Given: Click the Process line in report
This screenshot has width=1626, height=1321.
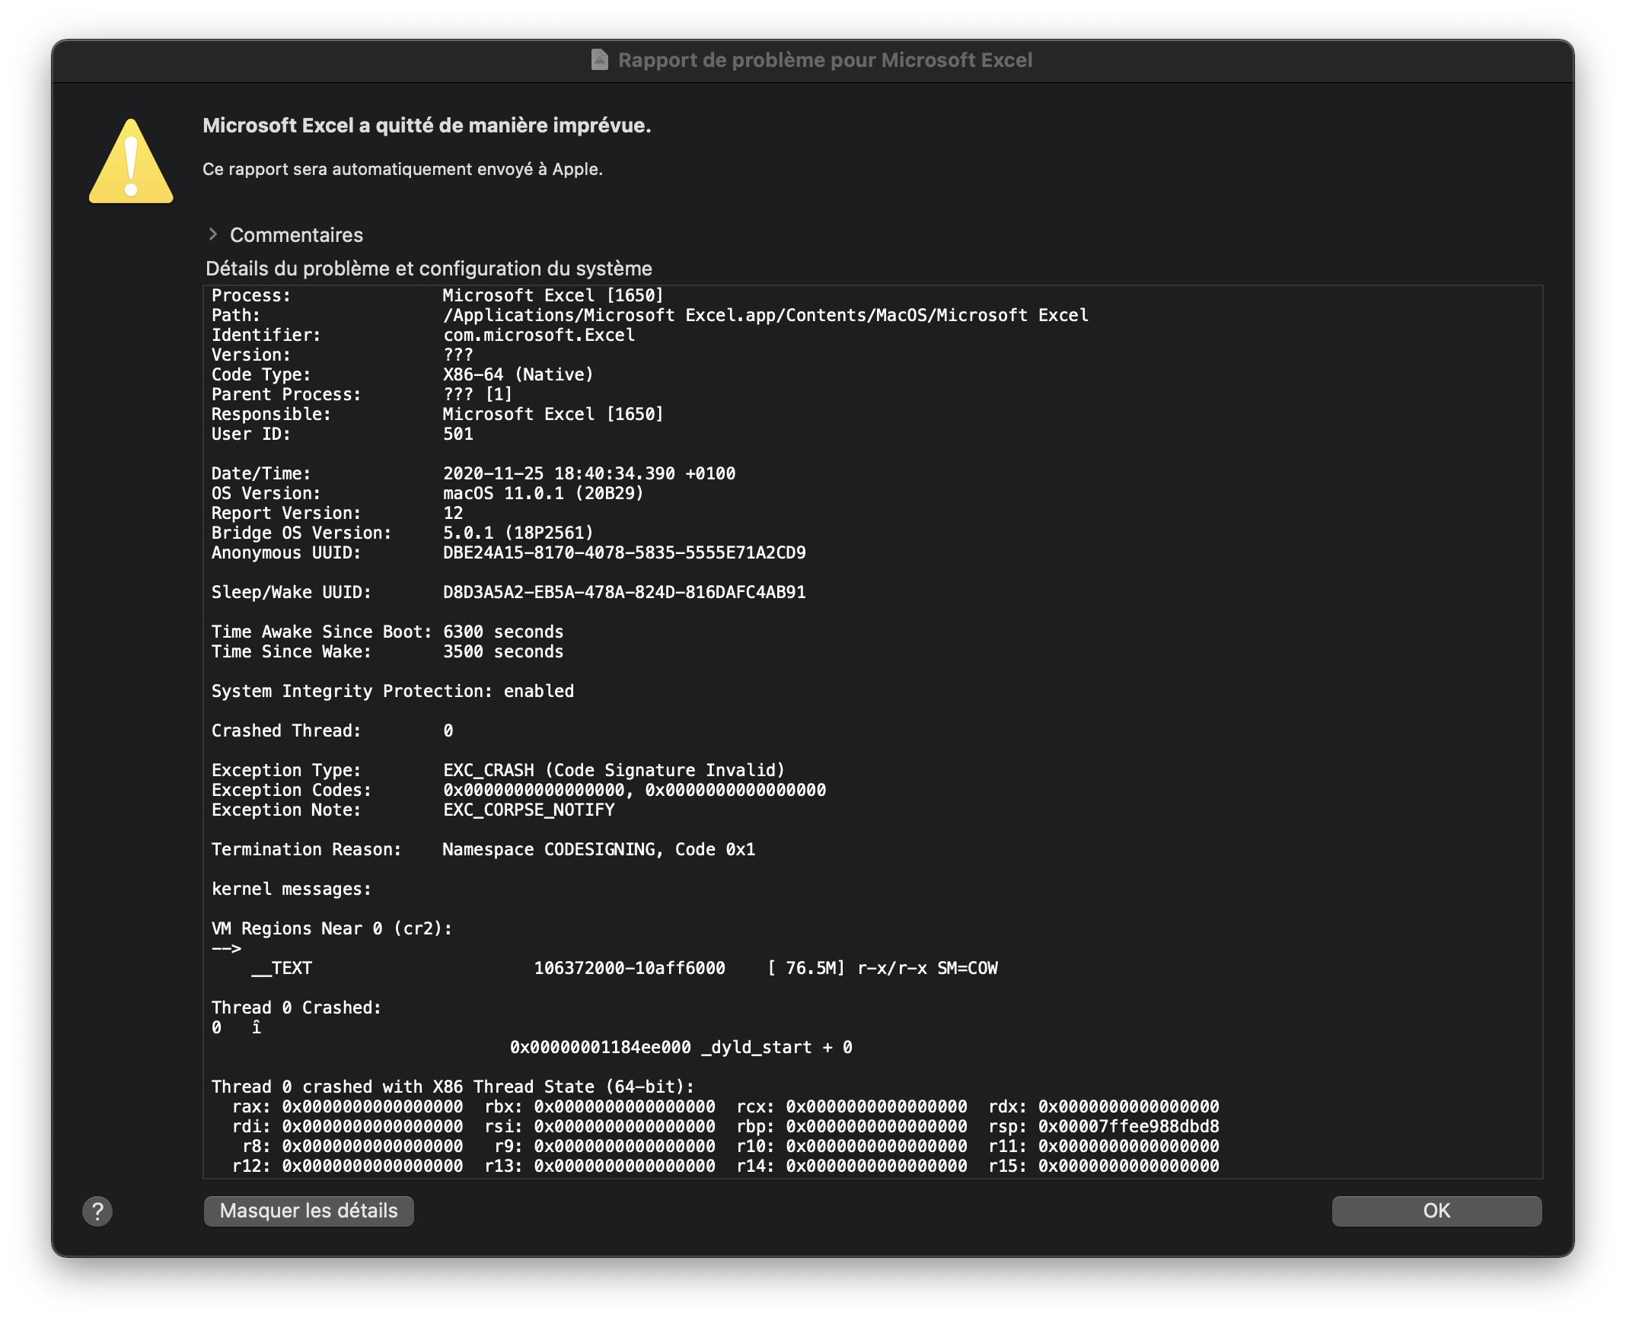Looking at the screenshot, I should [553, 295].
